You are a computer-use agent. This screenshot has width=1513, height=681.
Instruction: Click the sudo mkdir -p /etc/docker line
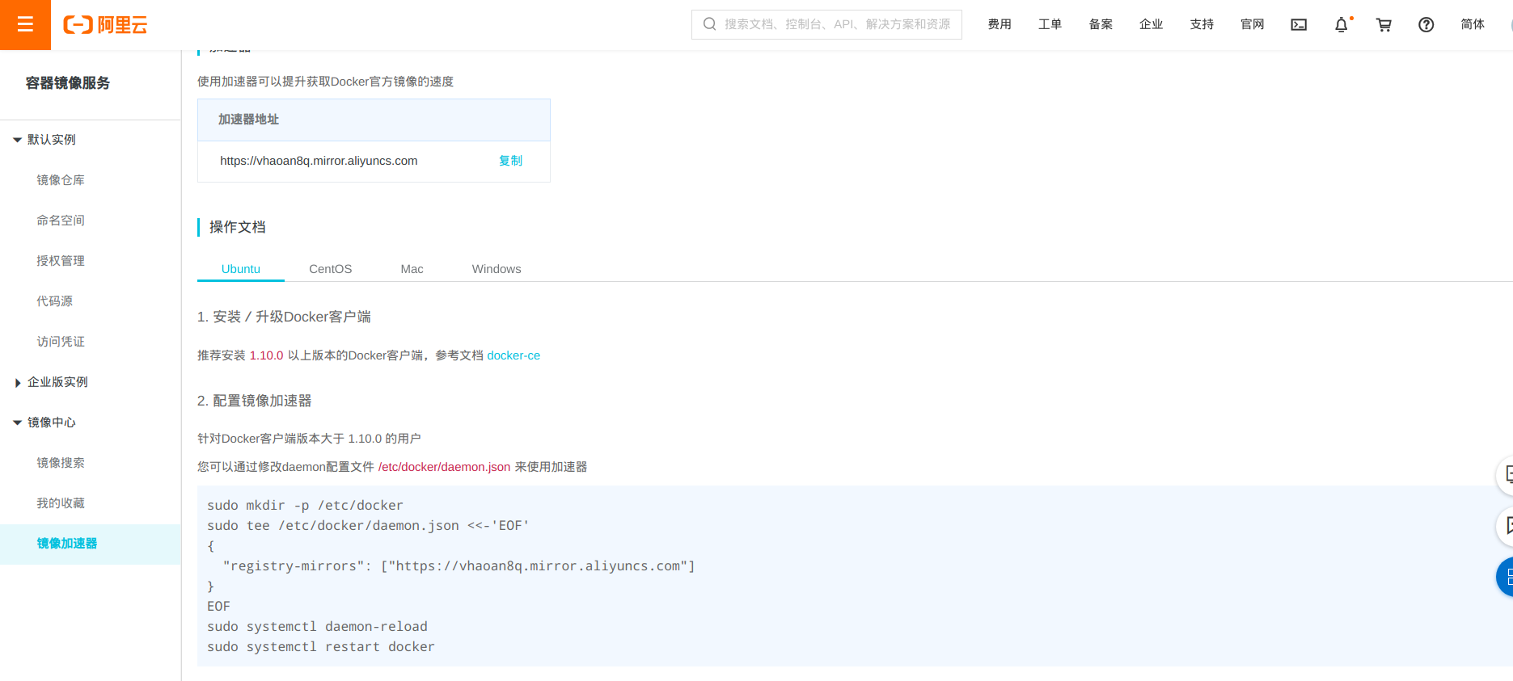[305, 506]
